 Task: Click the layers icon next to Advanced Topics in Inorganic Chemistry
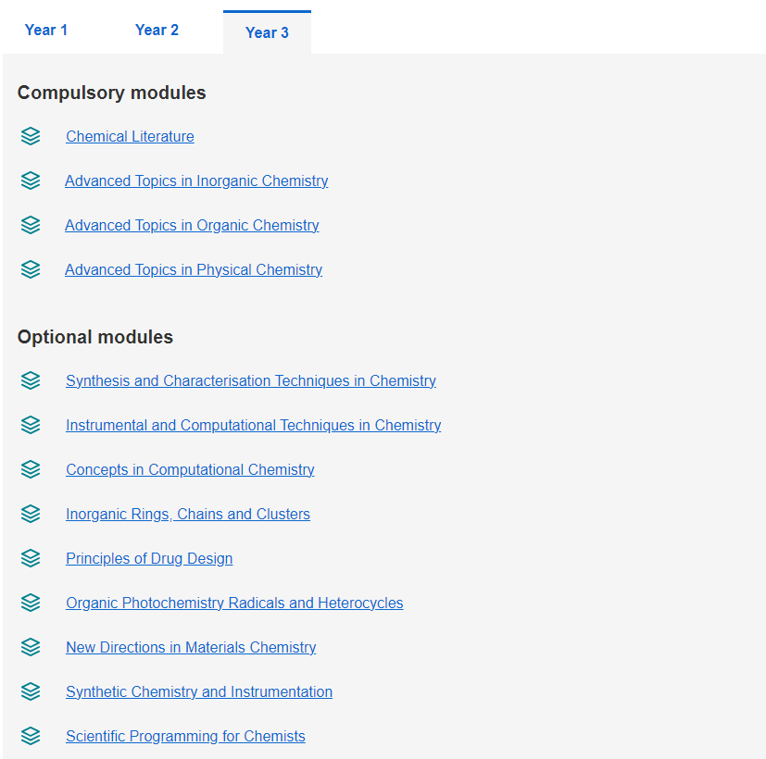(x=31, y=180)
